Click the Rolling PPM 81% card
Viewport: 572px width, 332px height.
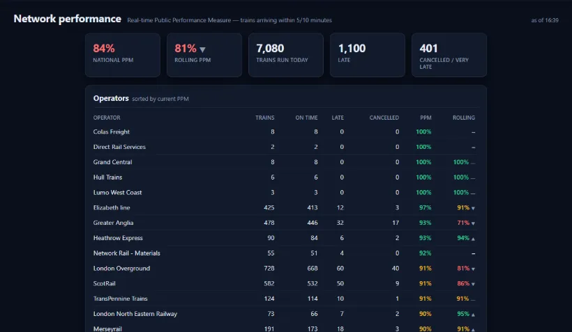point(204,55)
